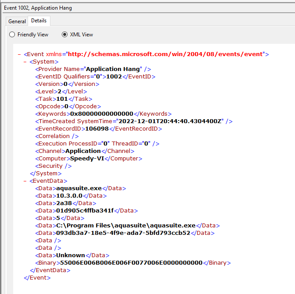The image size is (295, 294).
Task: Click the Data value aquasuite.exe
Action: point(79,188)
